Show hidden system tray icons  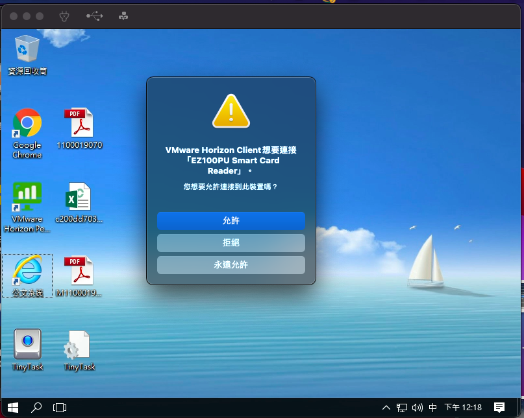tap(386, 408)
